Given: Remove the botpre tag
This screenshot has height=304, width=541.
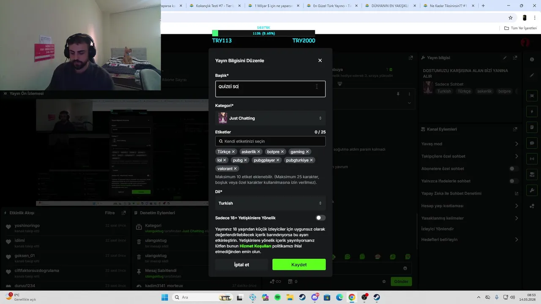Looking at the screenshot, I should [x=282, y=152].
